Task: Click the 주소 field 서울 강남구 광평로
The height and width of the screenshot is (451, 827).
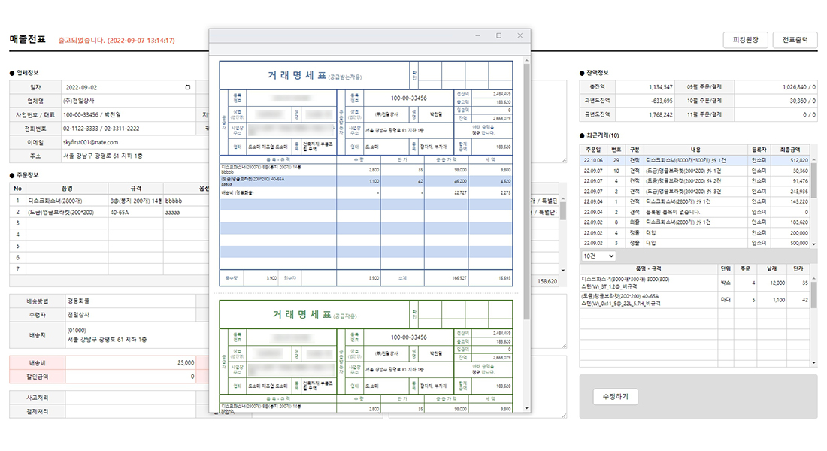Action: click(x=135, y=156)
